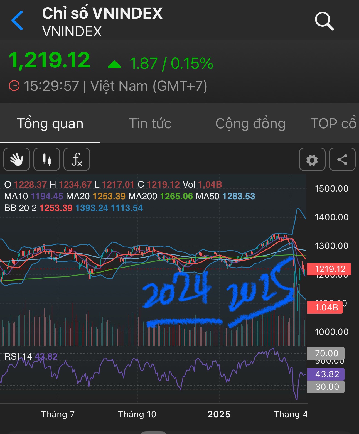
Task: Open the Cộng đồng tab
Action: [x=250, y=124]
